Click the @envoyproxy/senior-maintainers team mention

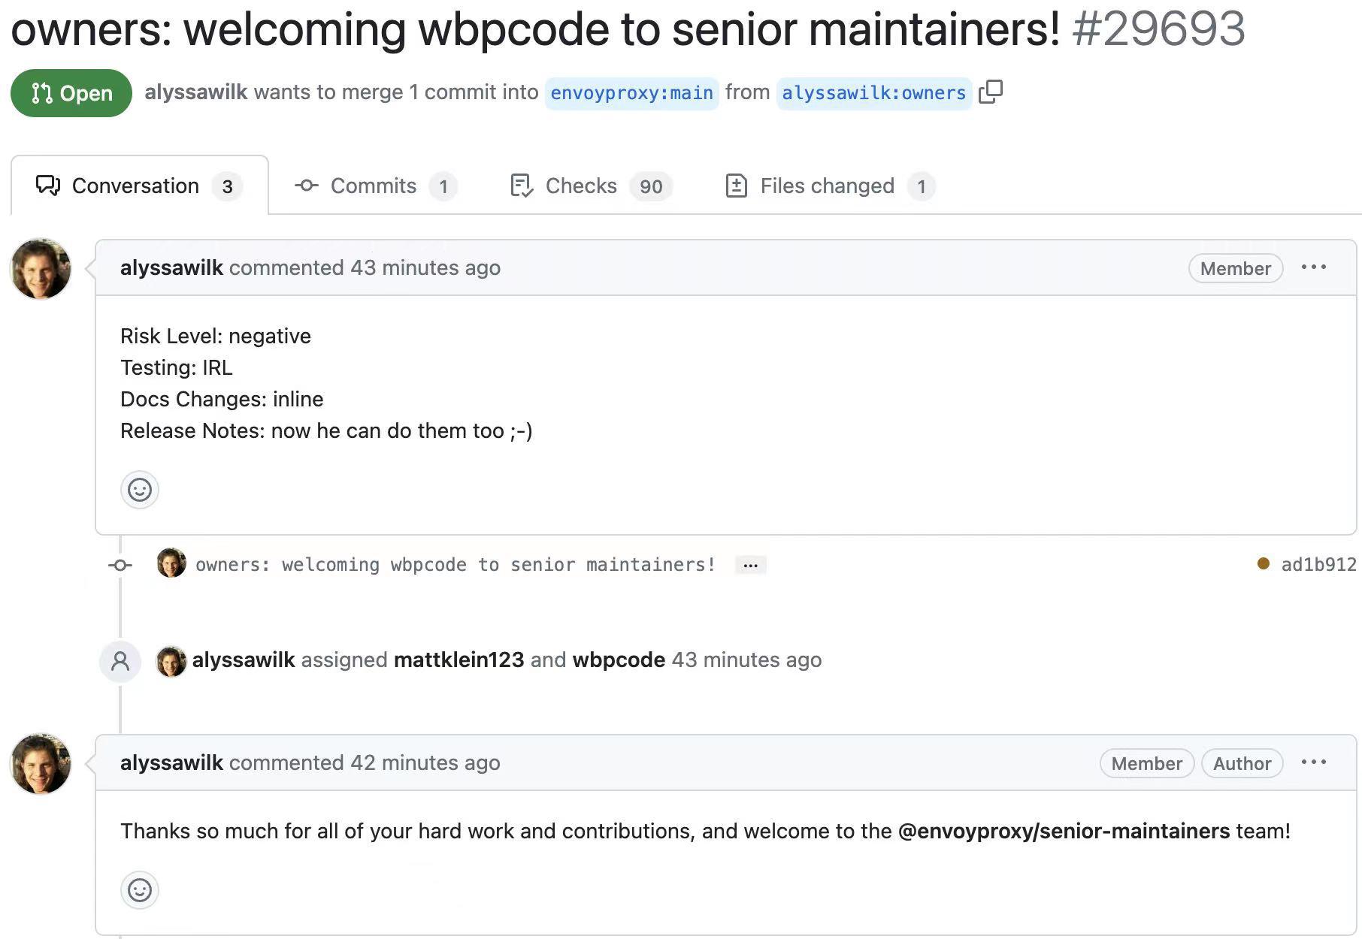coord(1064,831)
